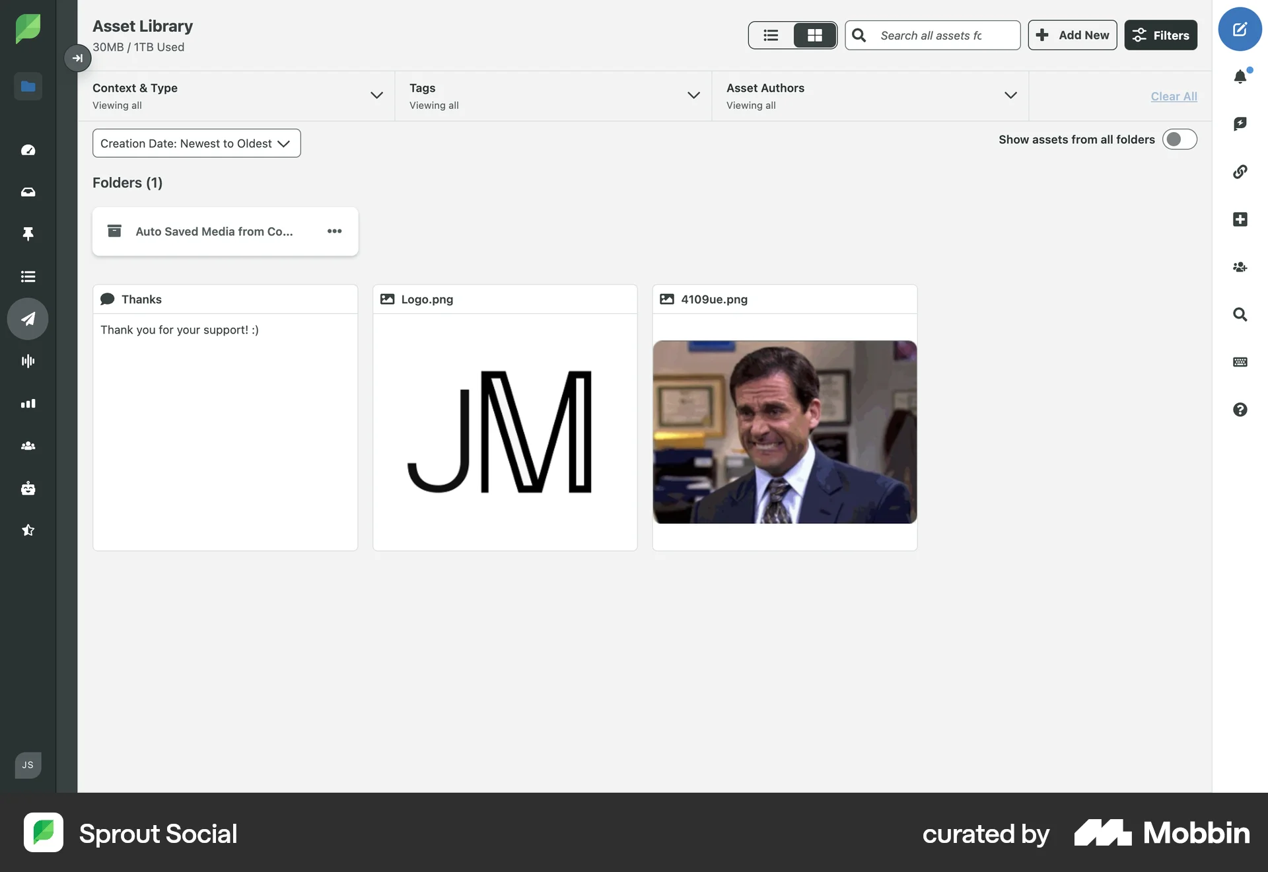Click the JS avatar at bottom left
Image resolution: width=1268 pixels, height=872 pixels.
click(27, 765)
